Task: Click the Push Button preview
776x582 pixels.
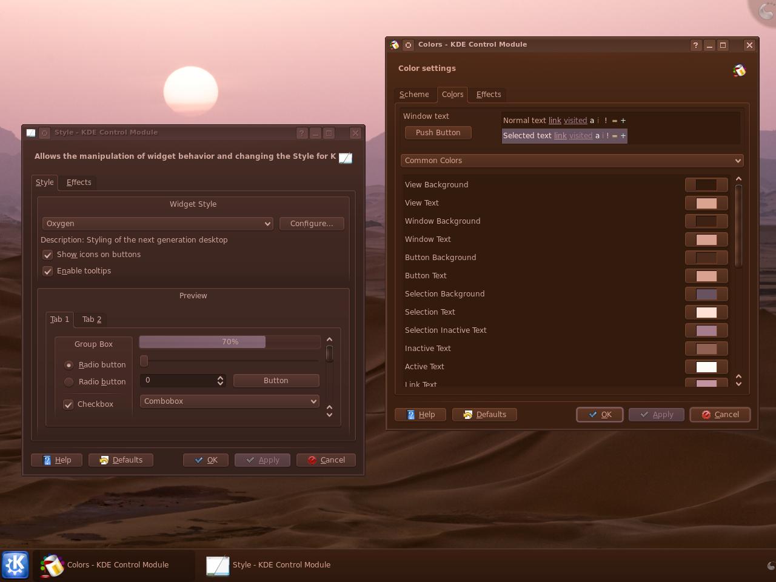Action: [438, 133]
